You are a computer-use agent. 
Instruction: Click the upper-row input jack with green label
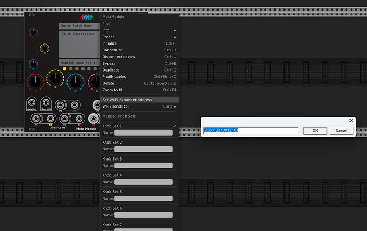(x=74, y=105)
